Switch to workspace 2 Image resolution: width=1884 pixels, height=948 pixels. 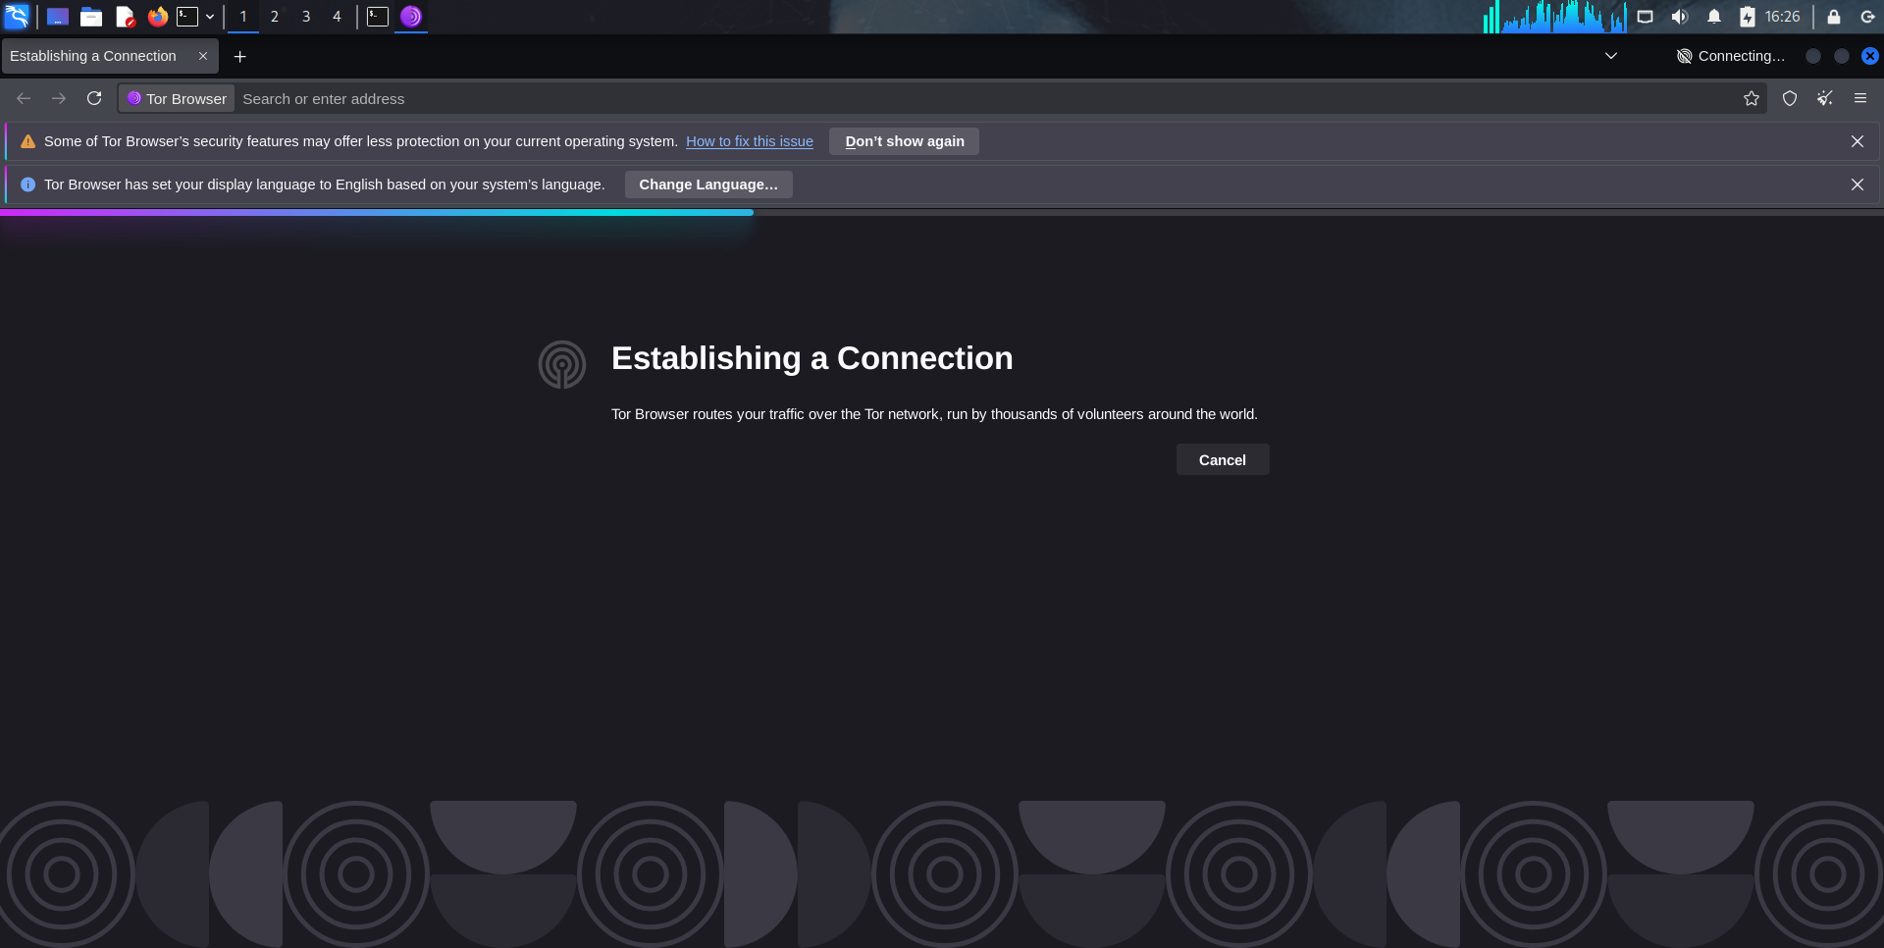275,17
